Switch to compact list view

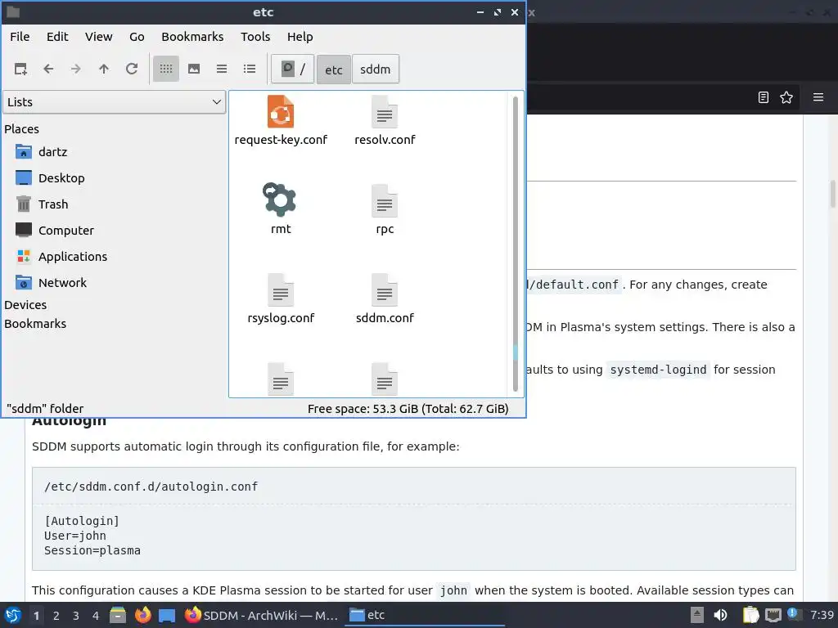(222, 69)
